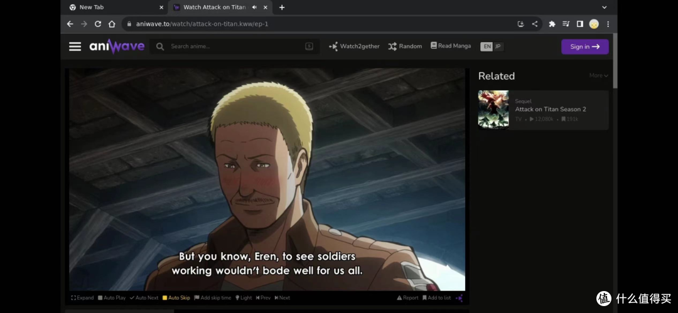Open the tab search chevron
The height and width of the screenshot is (313, 678).
click(x=605, y=8)
